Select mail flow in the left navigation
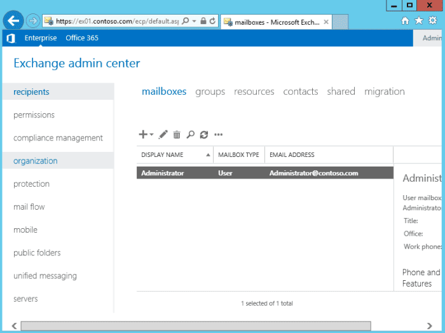This screenshot has height=333, width=445. click(x=29, y=207)
